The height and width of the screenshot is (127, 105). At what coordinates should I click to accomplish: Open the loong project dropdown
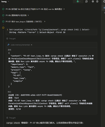(x=5, y=2)
